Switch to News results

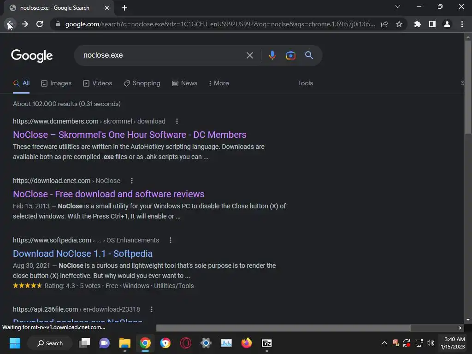click(184, 83)
